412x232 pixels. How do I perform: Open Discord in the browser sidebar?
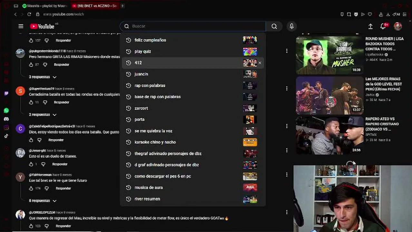6,119
